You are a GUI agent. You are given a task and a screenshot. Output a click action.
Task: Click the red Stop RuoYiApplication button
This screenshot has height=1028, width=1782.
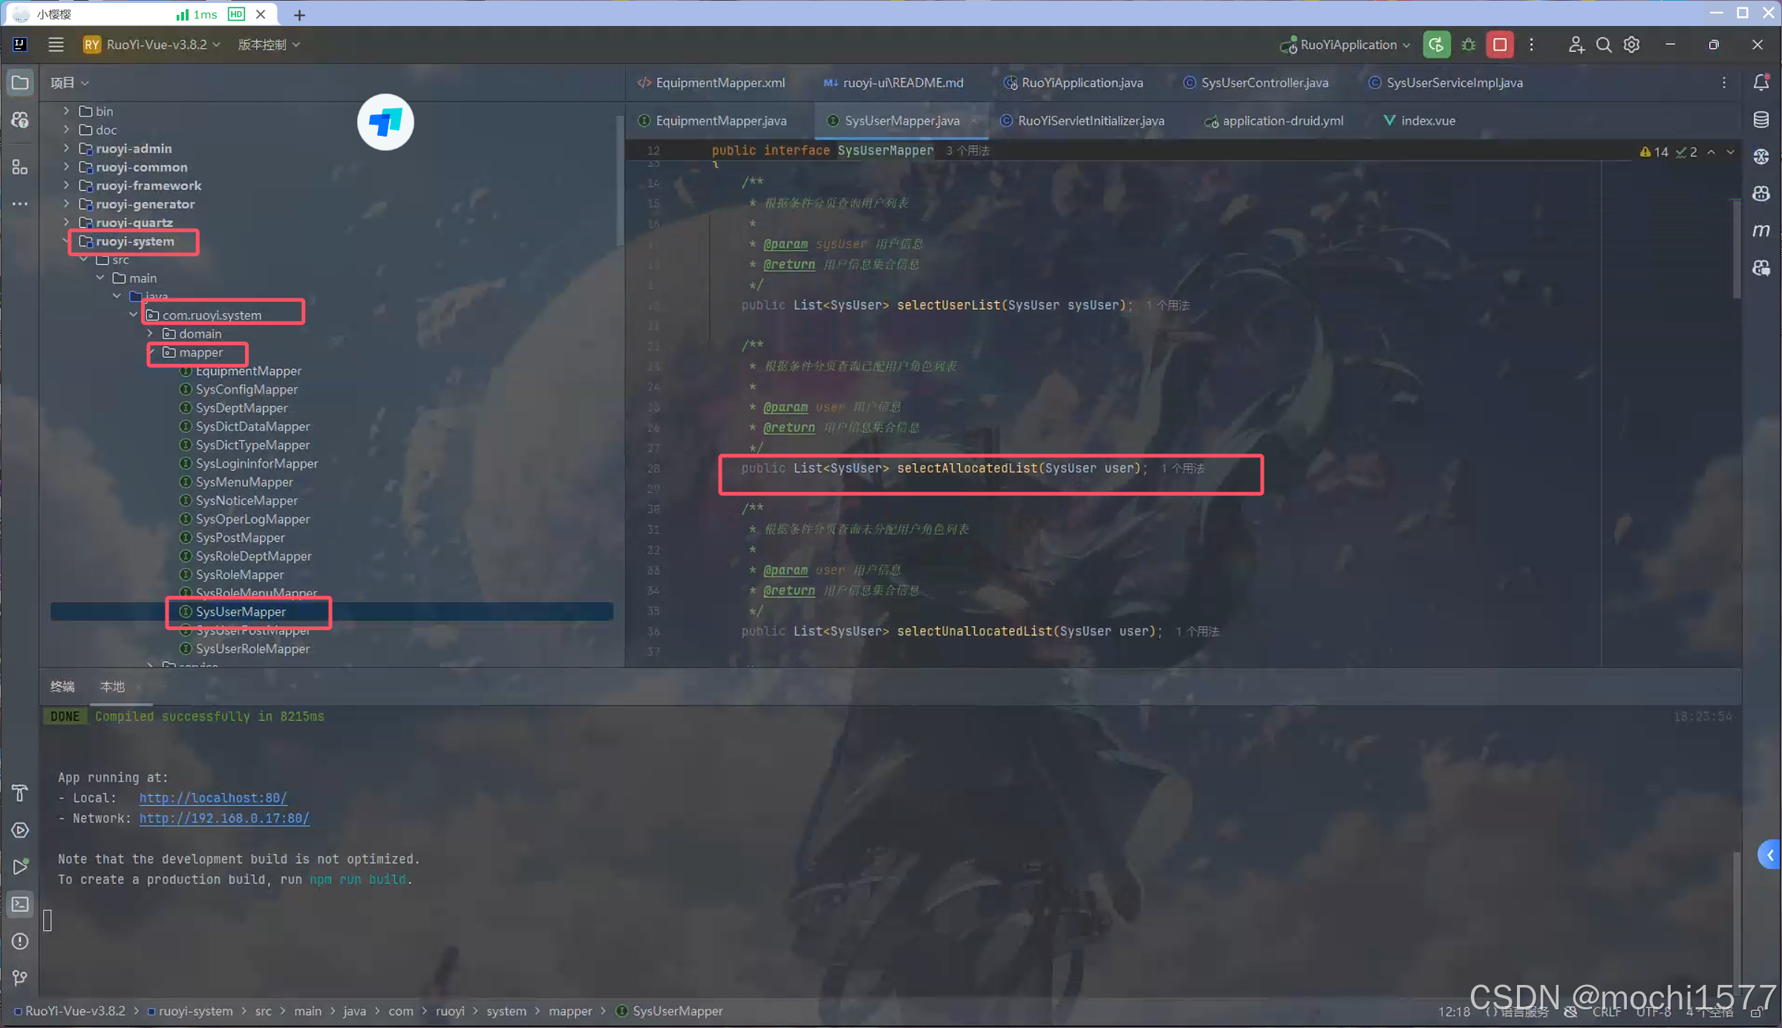click(1499, 45)
